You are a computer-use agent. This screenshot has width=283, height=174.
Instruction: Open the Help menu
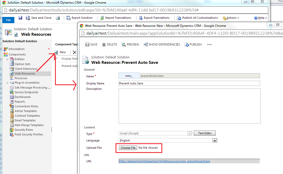(261, 18)
